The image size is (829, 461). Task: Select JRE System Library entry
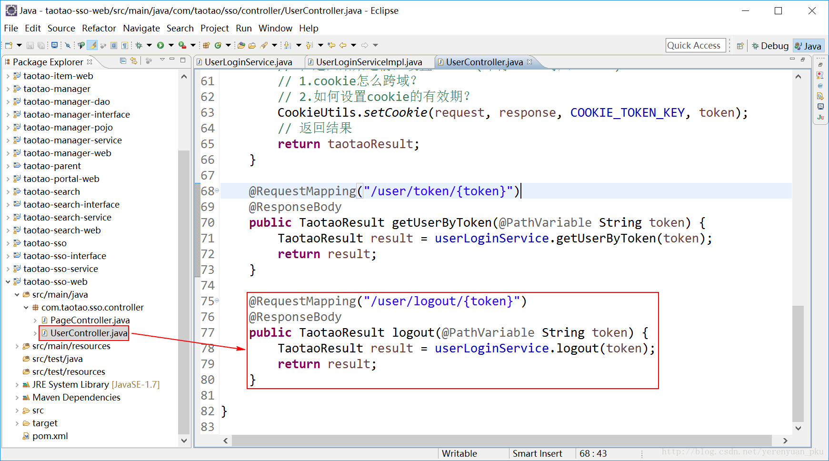(x=96, y=384)
